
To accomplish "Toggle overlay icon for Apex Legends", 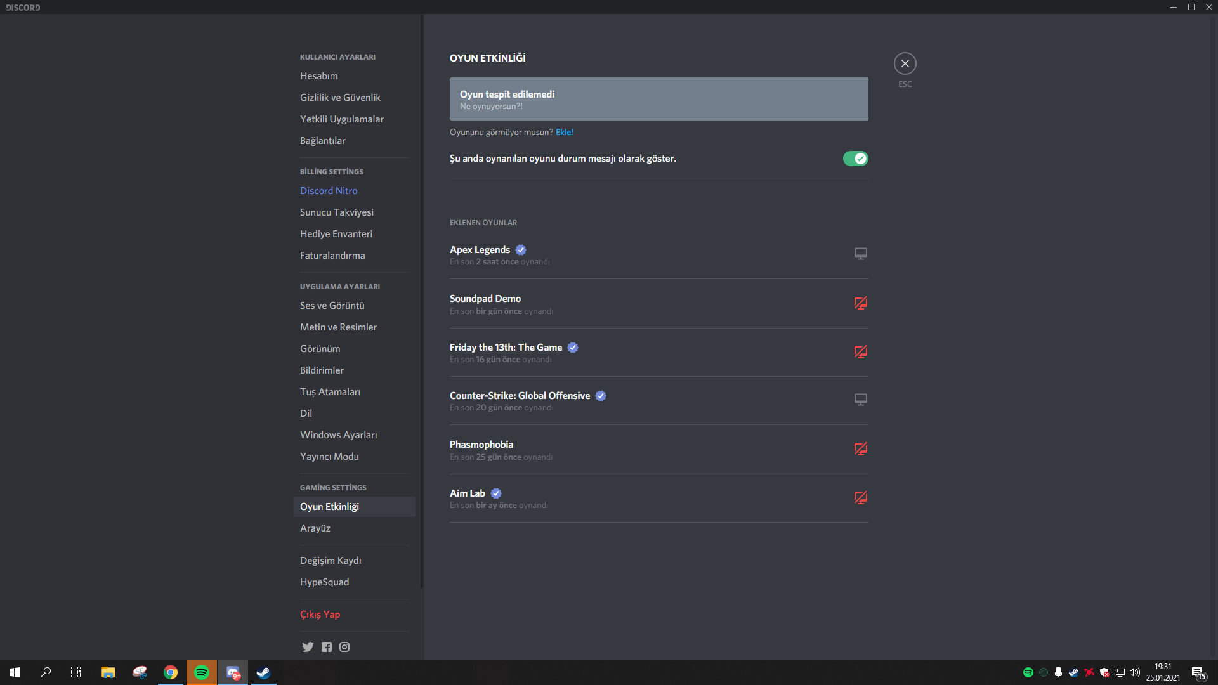I will tap(860, 254).
